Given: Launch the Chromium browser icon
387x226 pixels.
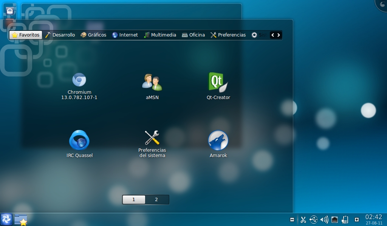Looking at the screenshot, I should tap(79, 80).
